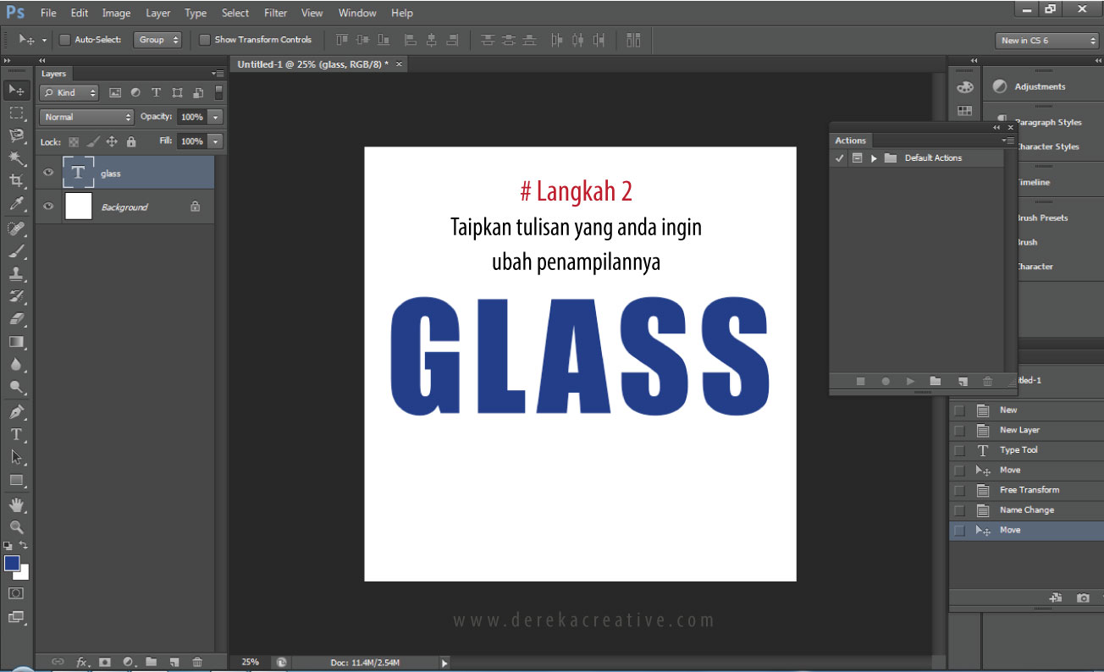
Task: Open the Filter menu
Action: click(x=275, y=13)
